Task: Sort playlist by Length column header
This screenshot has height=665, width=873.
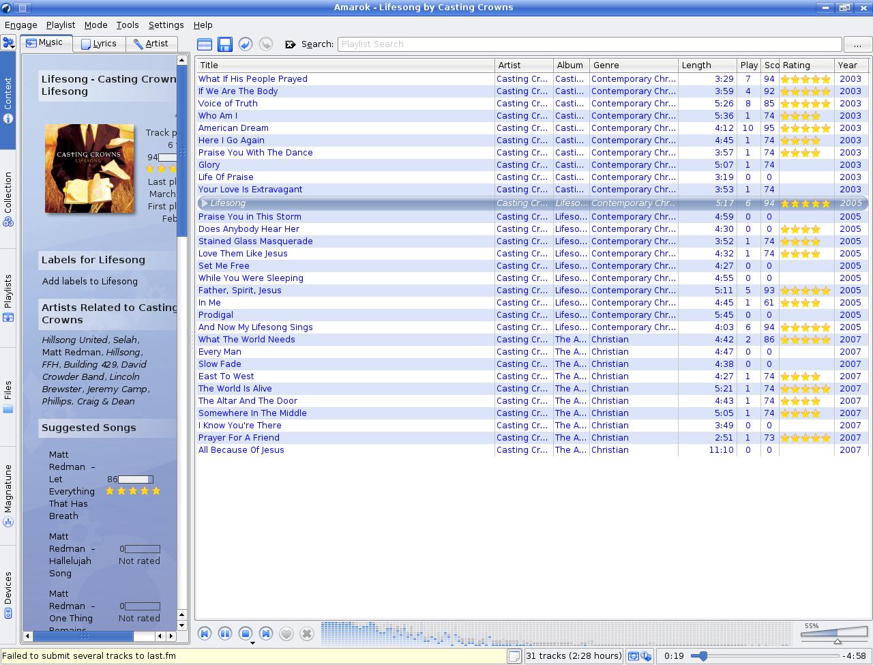Action: pos(708,65)
